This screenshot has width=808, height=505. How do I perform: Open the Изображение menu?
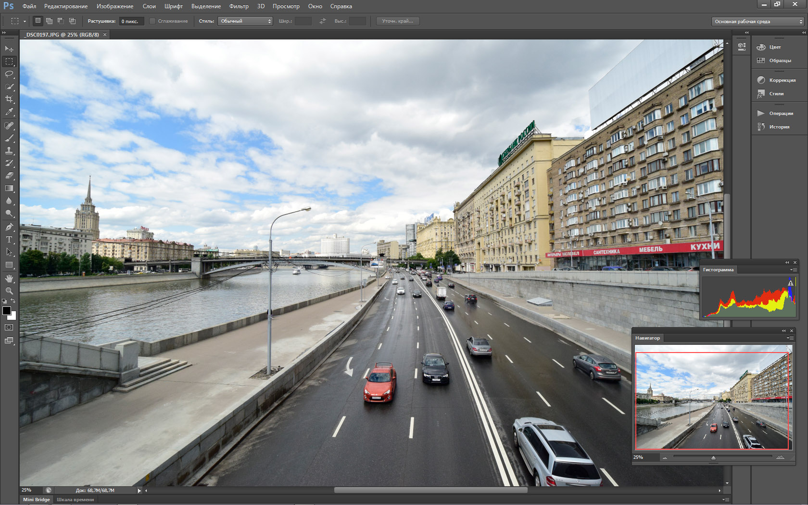click(x=115, y=6)
